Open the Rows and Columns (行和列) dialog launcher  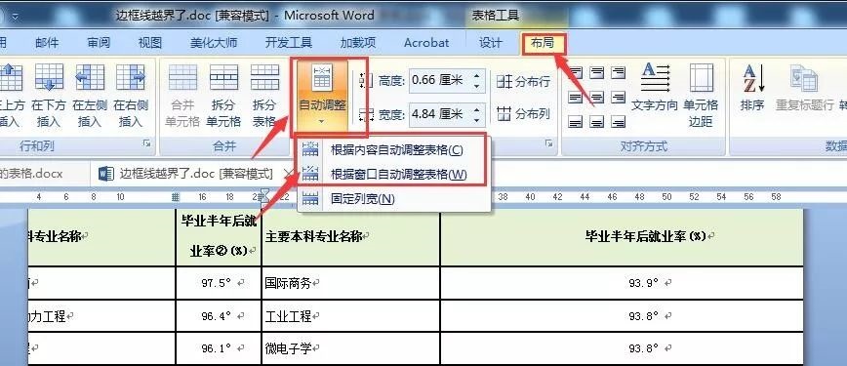pyautogui.click(x=146, y=143)
